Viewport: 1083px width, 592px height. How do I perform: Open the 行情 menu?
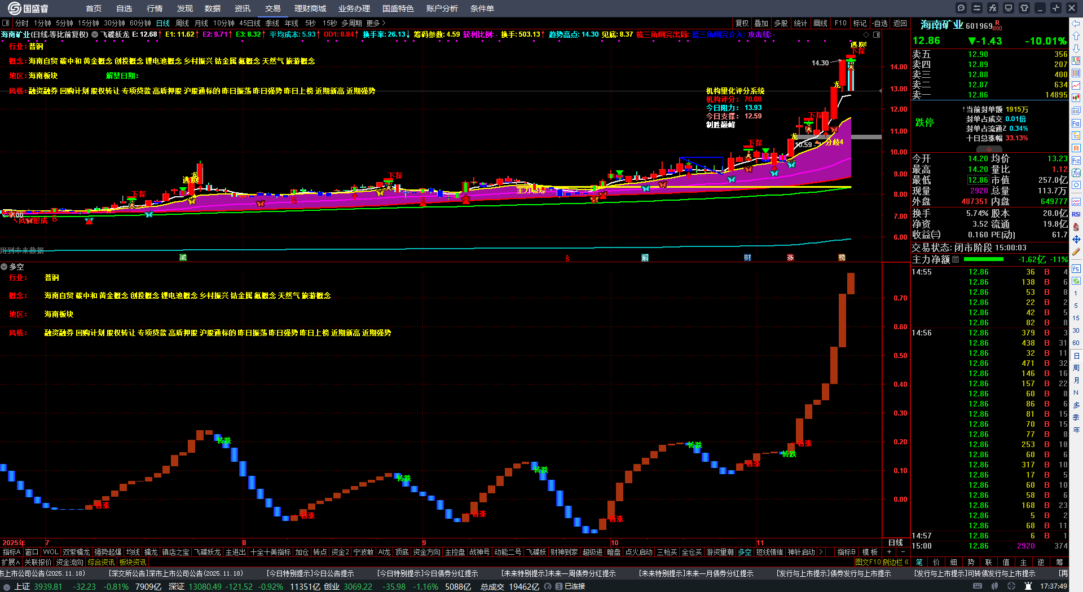155,8
